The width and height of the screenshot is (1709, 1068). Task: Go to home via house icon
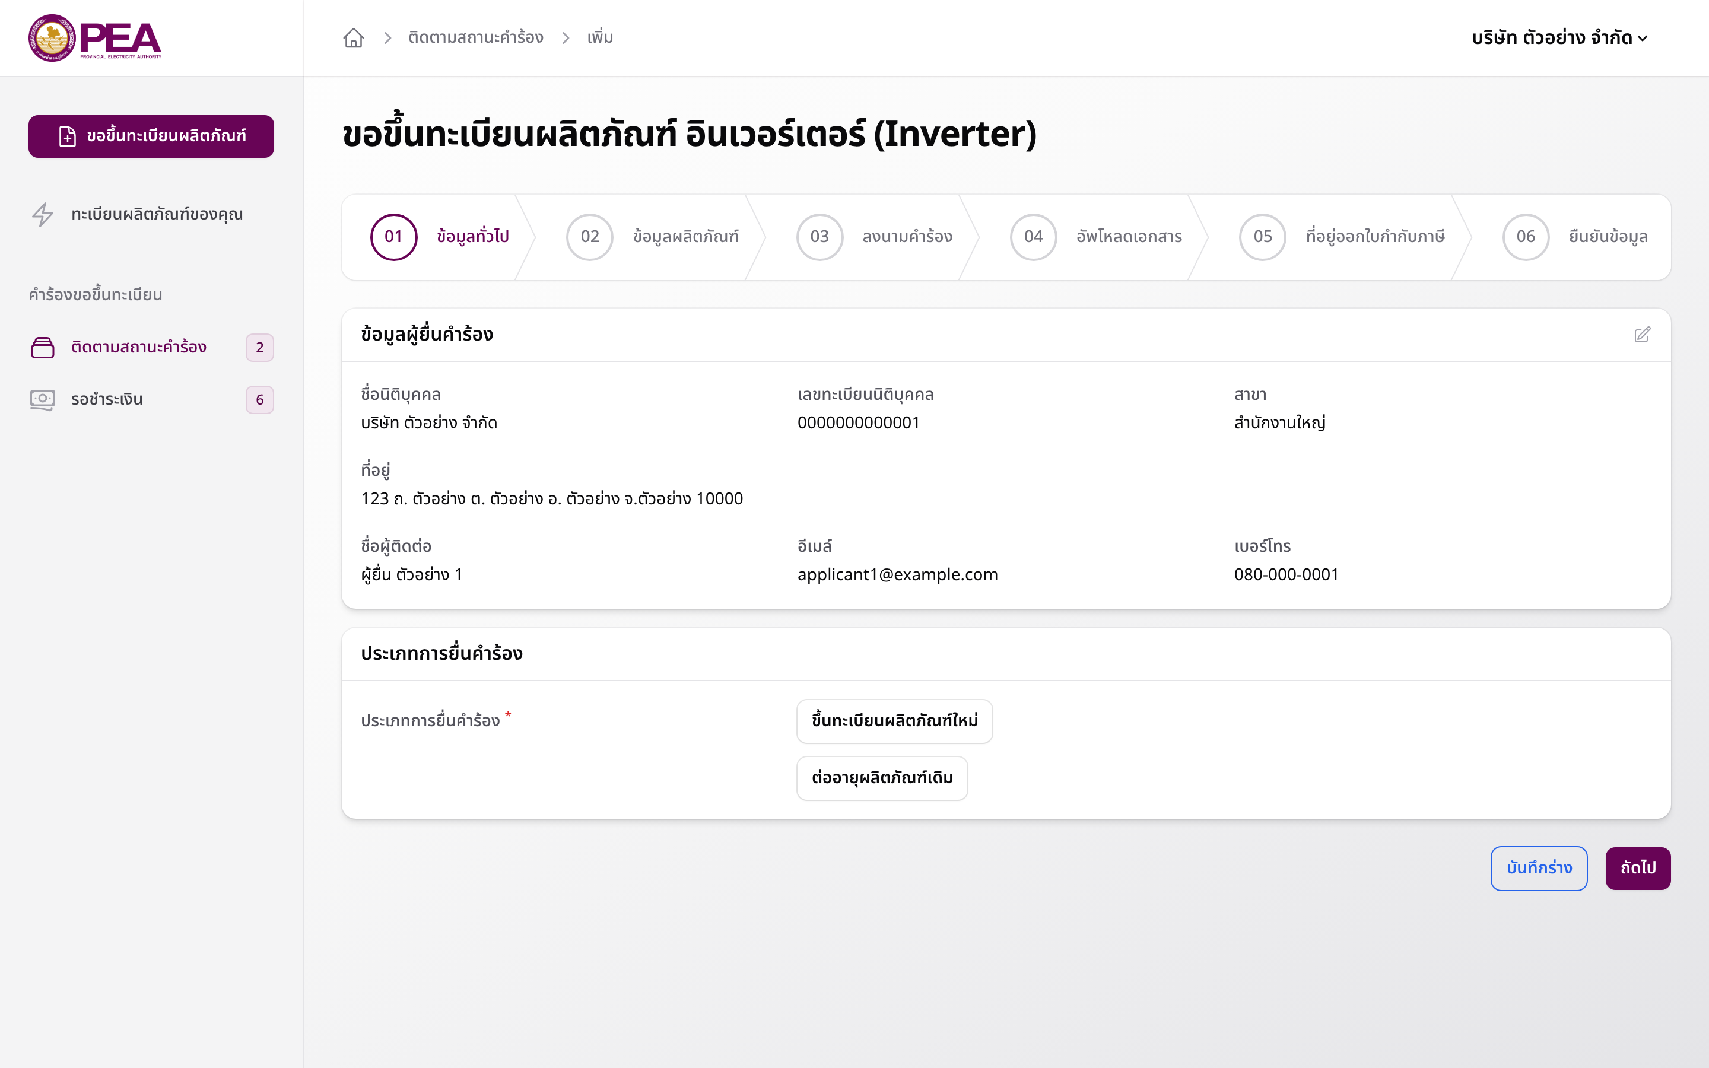[353, 37]
